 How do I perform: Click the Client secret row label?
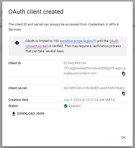point(18,88)
